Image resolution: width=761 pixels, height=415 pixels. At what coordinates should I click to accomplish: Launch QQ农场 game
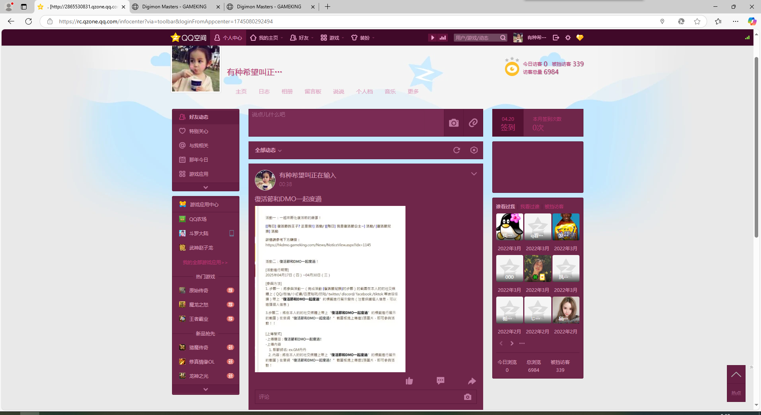[206, 219]
